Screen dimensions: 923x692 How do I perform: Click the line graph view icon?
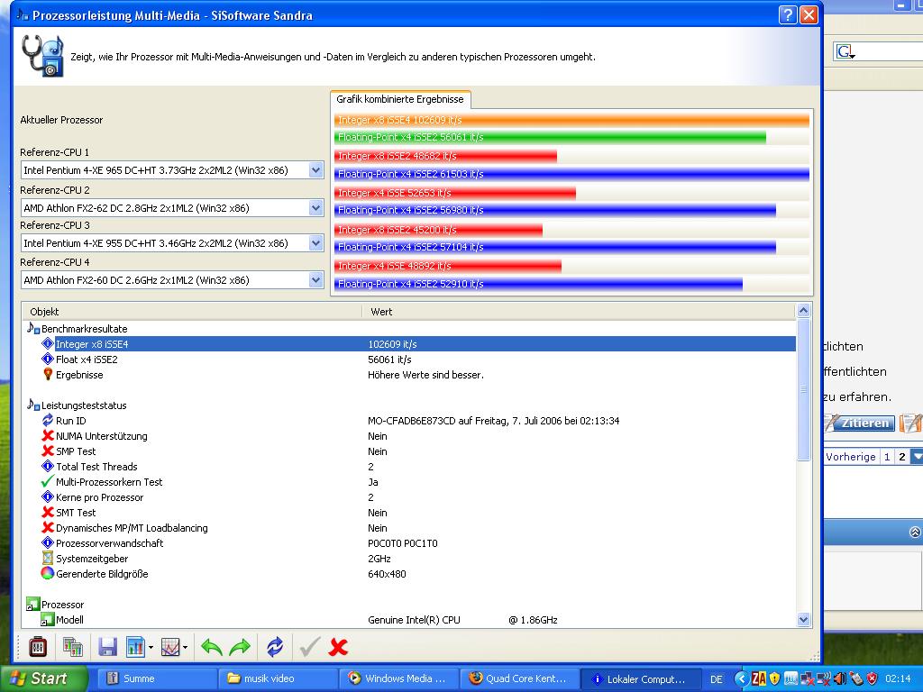[x=170, y=647]
